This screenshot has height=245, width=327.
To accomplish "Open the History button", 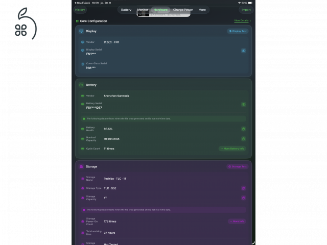I will click(80, 10).
